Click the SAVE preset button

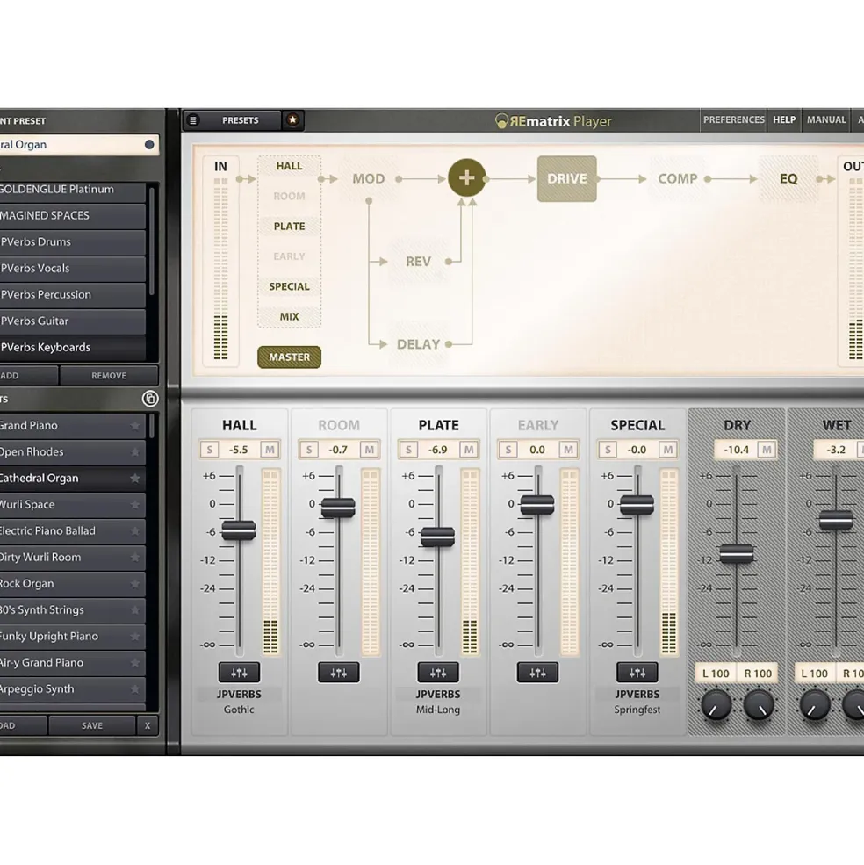(x=92, y=725)
